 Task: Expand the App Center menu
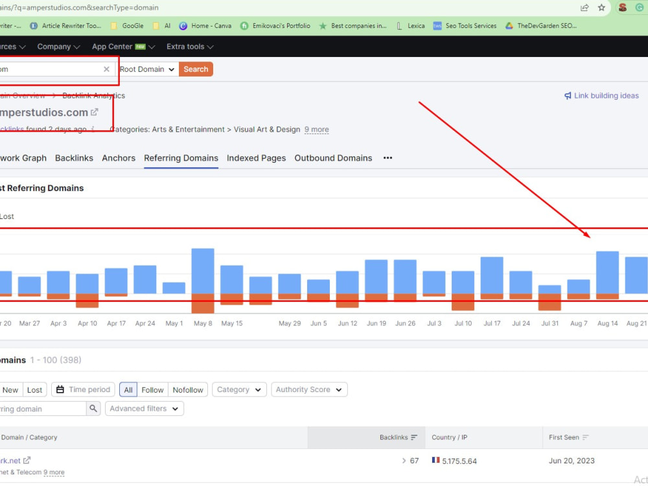tap(123, 47)
